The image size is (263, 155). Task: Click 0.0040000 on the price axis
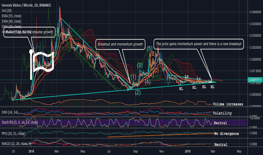pyautogui.click(x=255, y=12)
